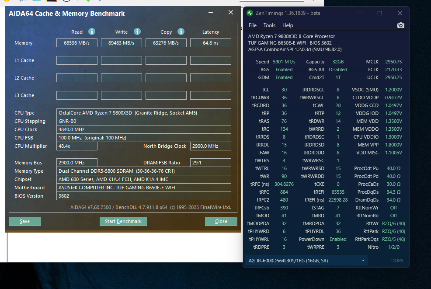Click the info icon beside Write
The height and width of the screenshot is (289, 431).
137,31
